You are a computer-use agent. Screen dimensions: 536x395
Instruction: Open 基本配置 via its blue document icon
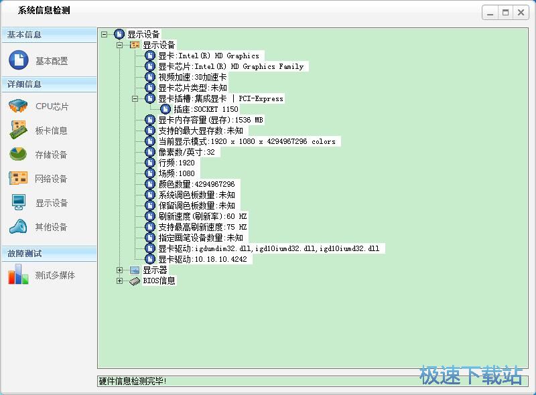19,60
